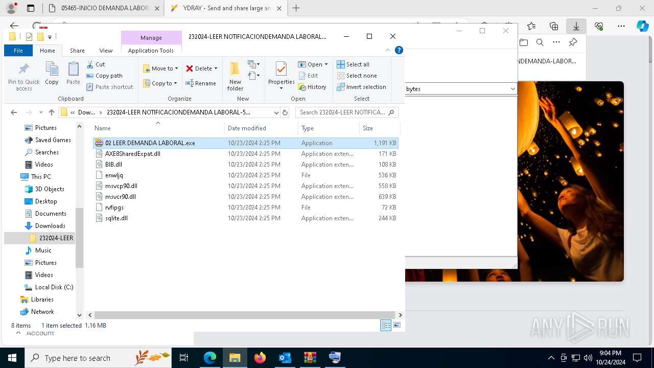The width and height of the screenshot is (654, 368).
Task: Click Copy path in Clipboard group
Action: (x=104, y=76)
